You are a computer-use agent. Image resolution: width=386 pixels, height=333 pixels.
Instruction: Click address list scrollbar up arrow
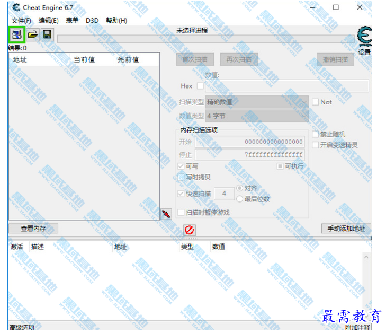(x=366, y=257)
